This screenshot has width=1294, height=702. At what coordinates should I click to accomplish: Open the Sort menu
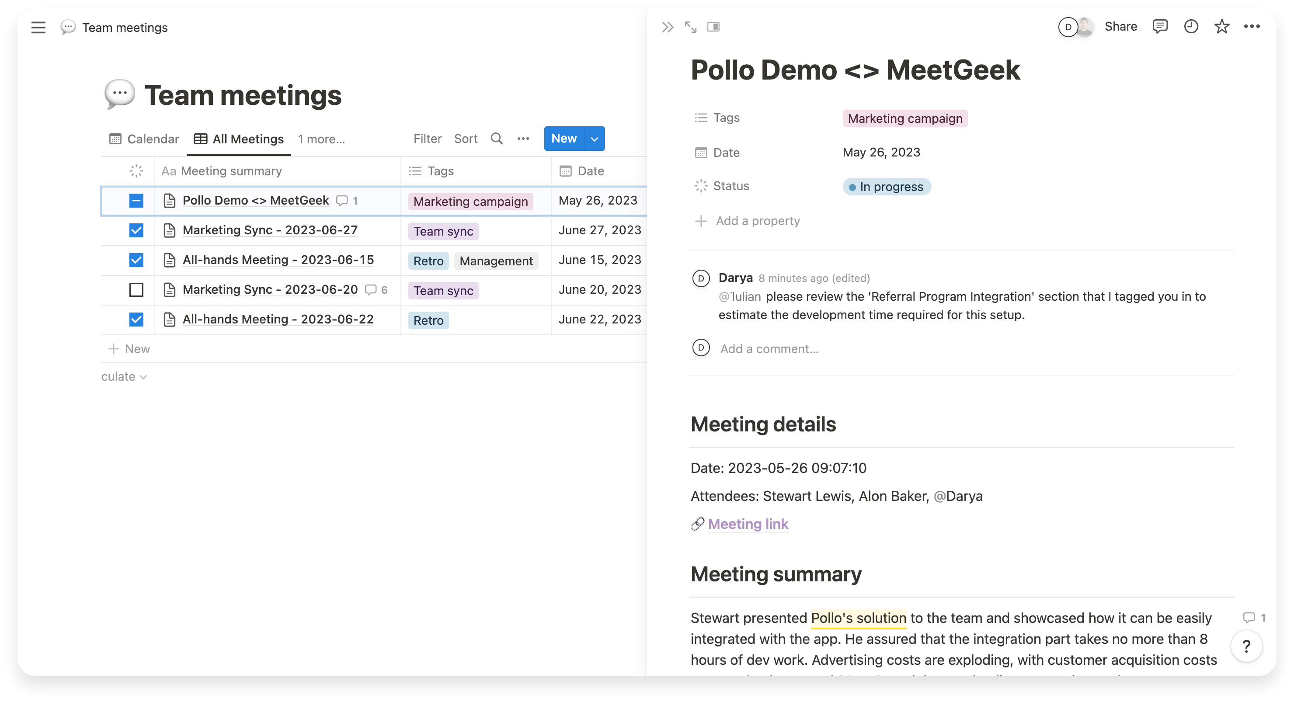point(465,139)
